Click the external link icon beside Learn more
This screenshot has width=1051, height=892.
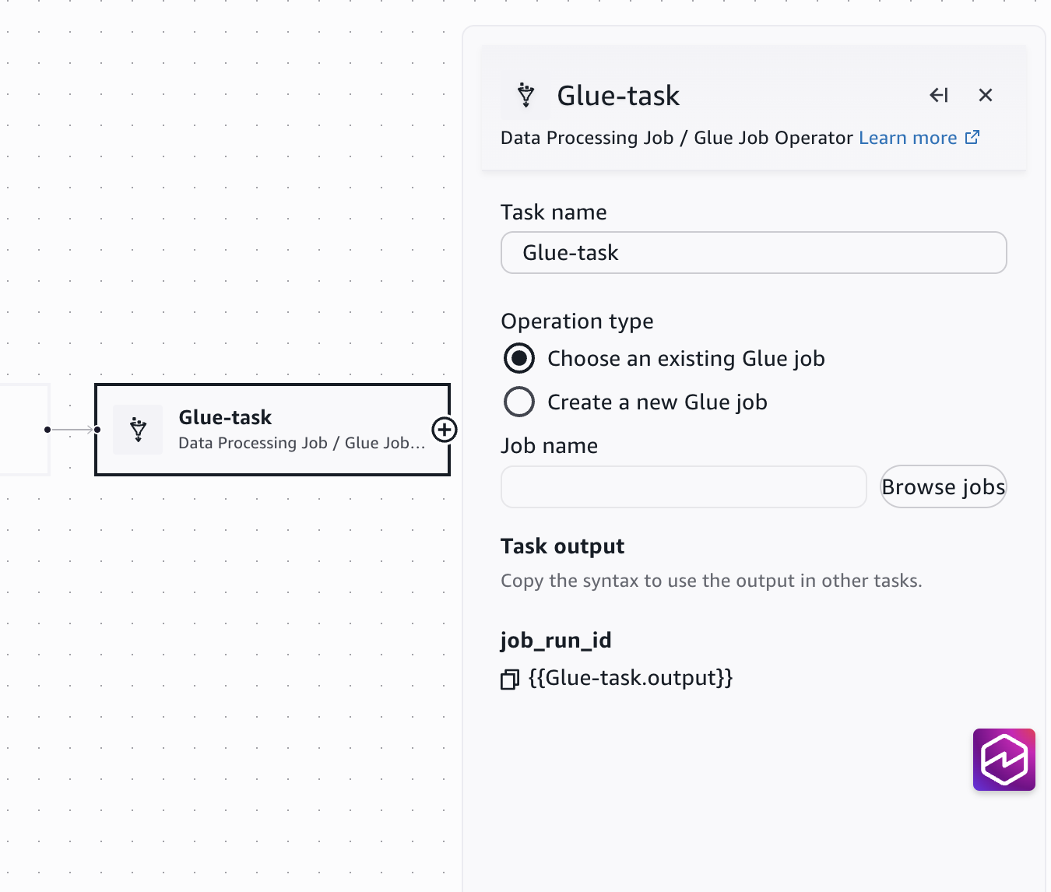coord(972,137)
